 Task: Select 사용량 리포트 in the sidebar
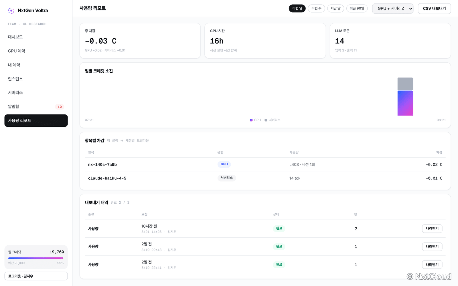(36, 121)
